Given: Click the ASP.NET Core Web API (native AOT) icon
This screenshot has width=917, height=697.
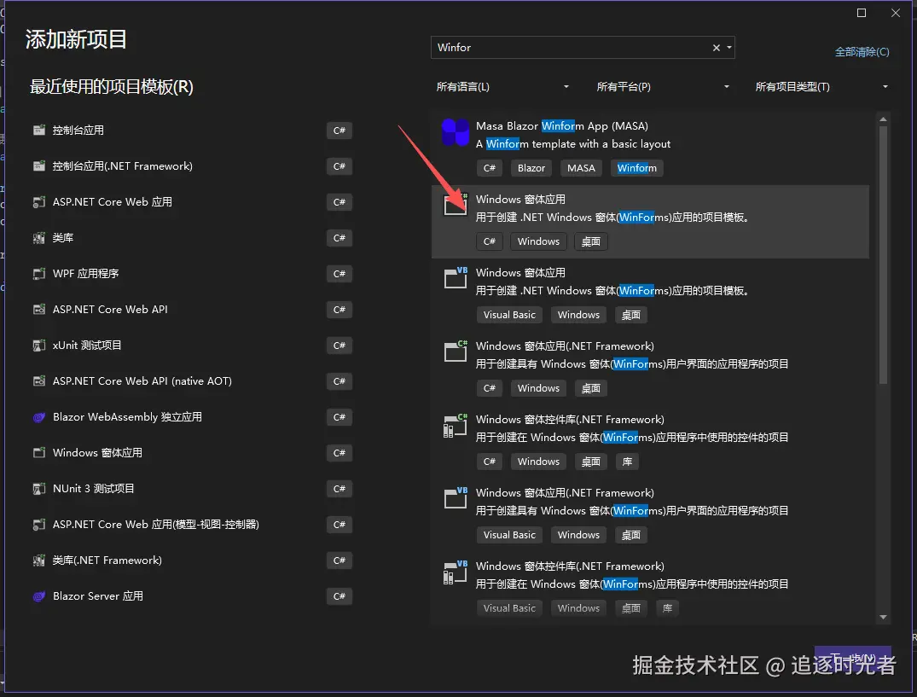Looking at the screenshot, I should (x=39, y=381).
